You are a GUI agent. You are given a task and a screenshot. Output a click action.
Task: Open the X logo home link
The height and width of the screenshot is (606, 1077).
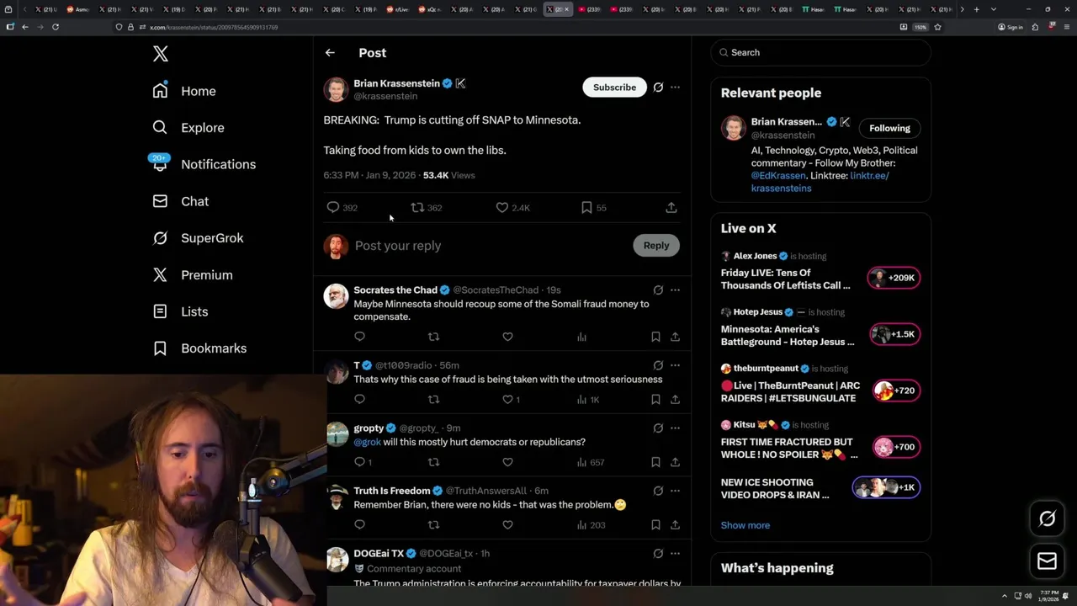click(x=161, y=54)
